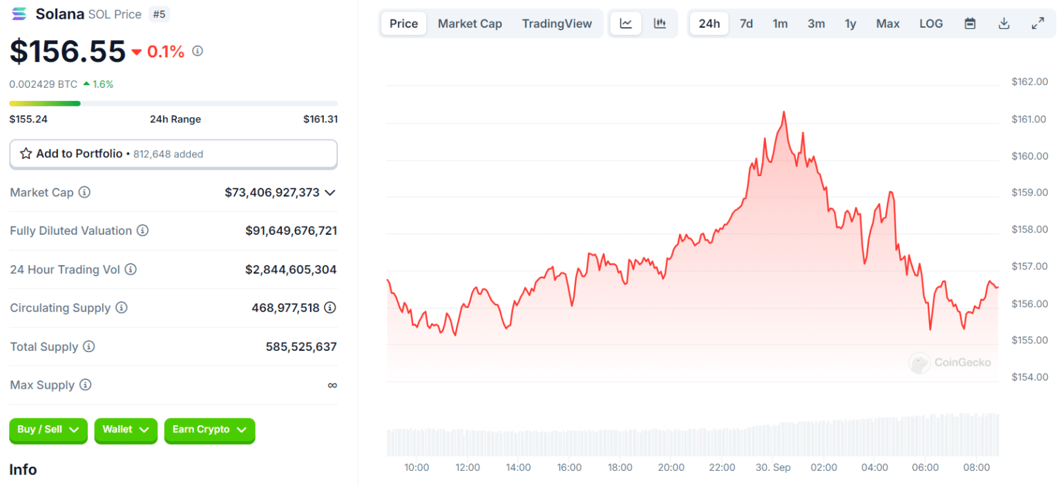1061x484 pixels.
Task: Open the Circulating Supply label info icon
Action: (x=122, y=308)
